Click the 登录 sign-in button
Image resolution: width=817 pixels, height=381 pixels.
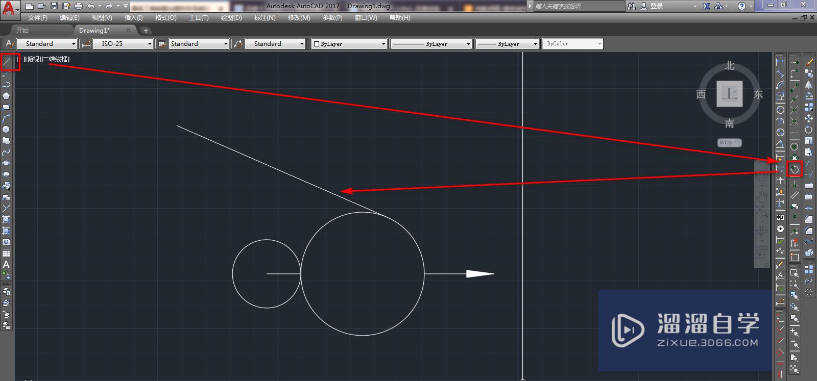pos(652,6)
